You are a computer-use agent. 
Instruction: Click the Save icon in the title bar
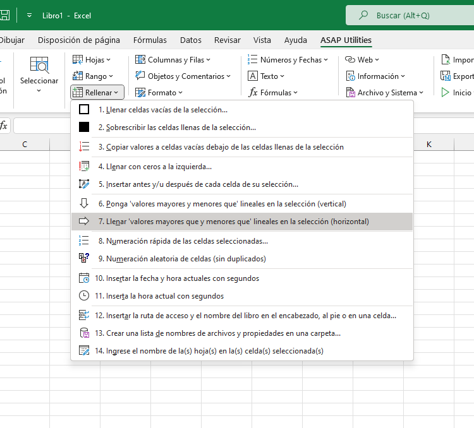coord(4,15)
